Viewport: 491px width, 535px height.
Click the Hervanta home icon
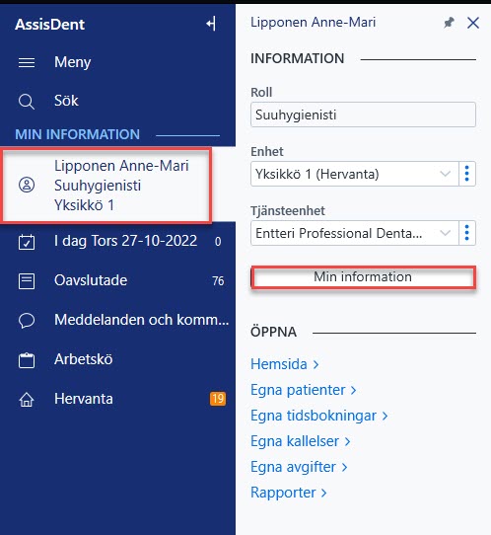click(x=27, y=399)
